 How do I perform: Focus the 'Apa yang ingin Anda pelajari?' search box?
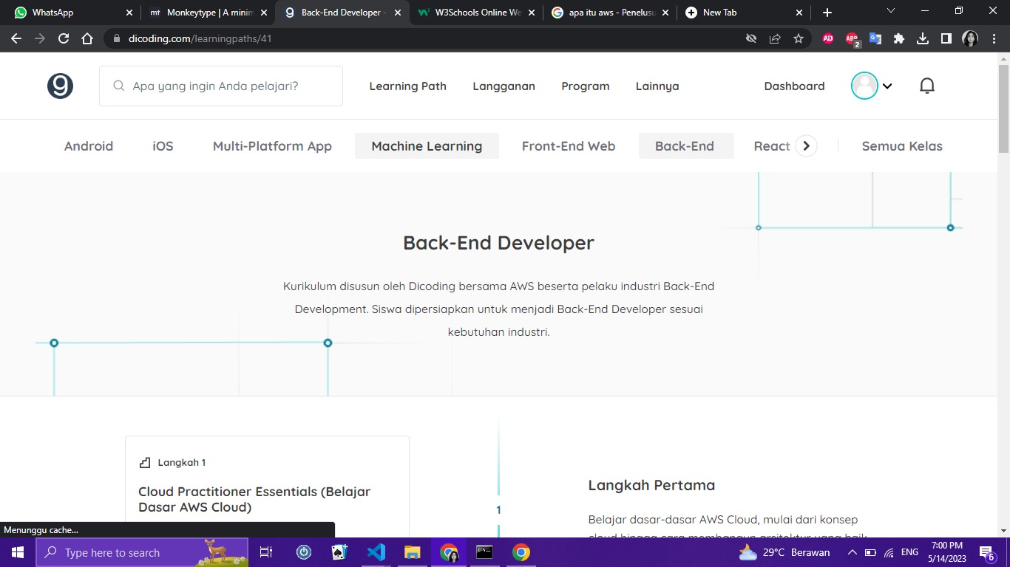pos(221,86)
